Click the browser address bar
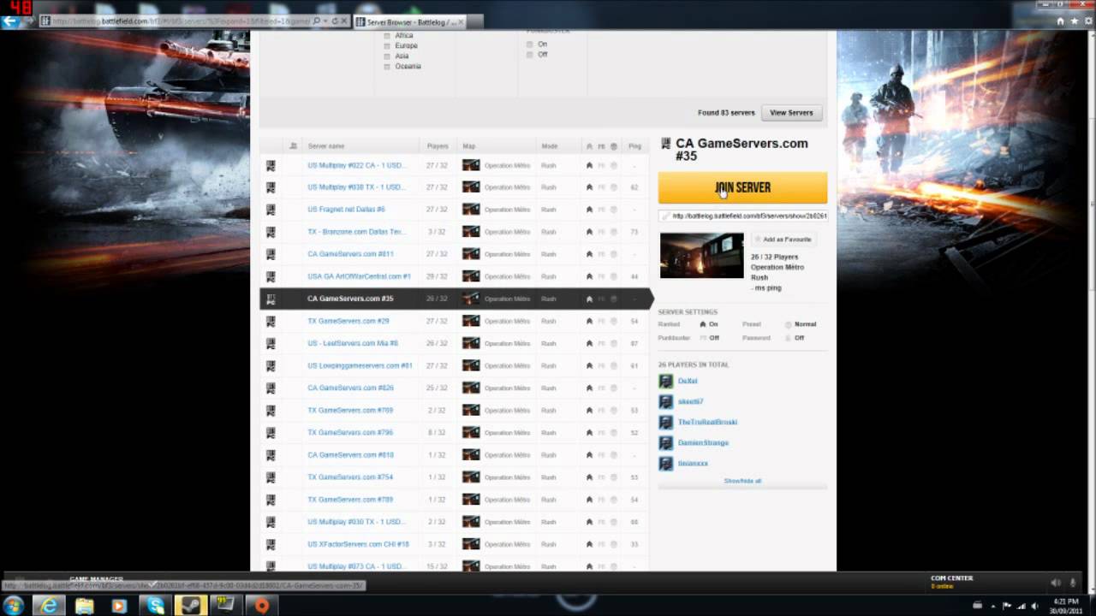1096x616 pixels. tap(180, 21)
